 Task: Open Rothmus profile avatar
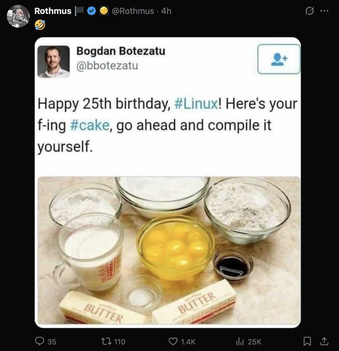pyautogui.click(x=18, y=16)
